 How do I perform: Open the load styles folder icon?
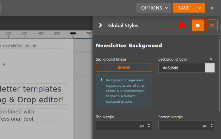tap(198, 25)
